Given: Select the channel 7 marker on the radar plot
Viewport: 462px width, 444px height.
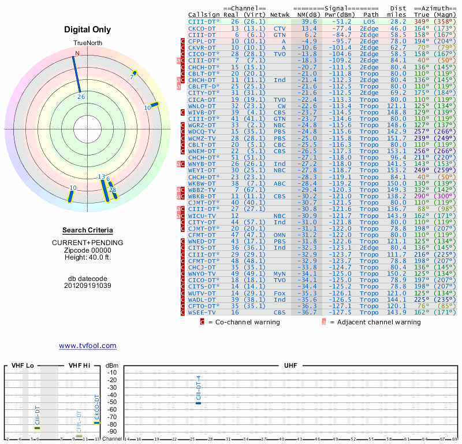Looking at the screenshot, I should tap(134, 73).
